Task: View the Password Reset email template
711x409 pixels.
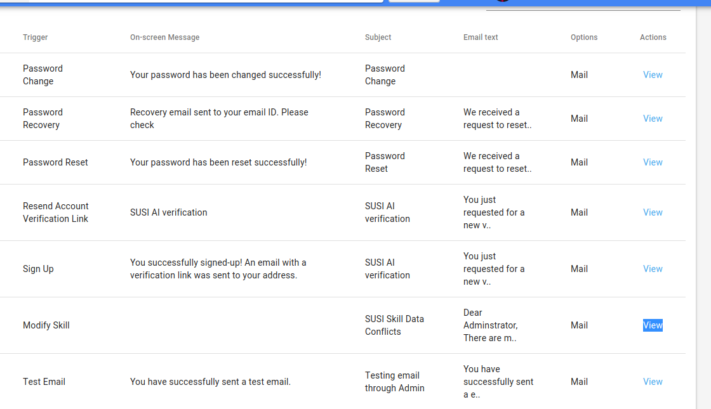Action: pos(653,162)
